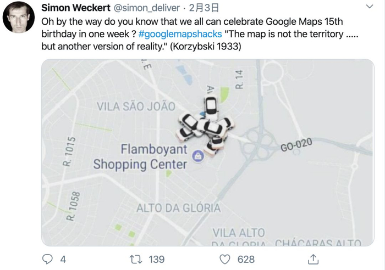This screenshot has width=385, height=270.
Task: Open the Simon Weckert display name link
Action: pos(76,8)
